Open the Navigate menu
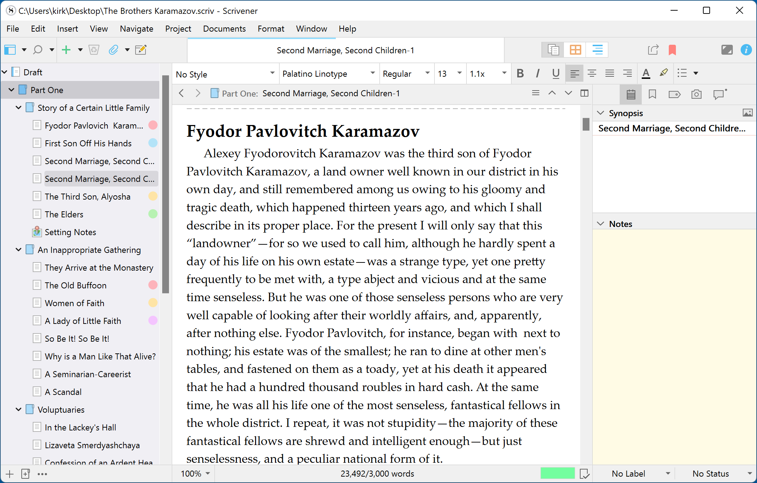The image size is (757, 483). coord(136,29)
